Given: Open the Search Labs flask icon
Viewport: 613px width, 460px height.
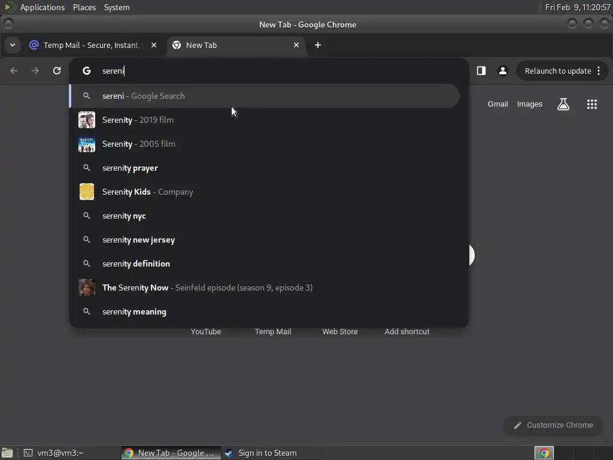Looking at the screenshot, I should [x=563, y=104].
